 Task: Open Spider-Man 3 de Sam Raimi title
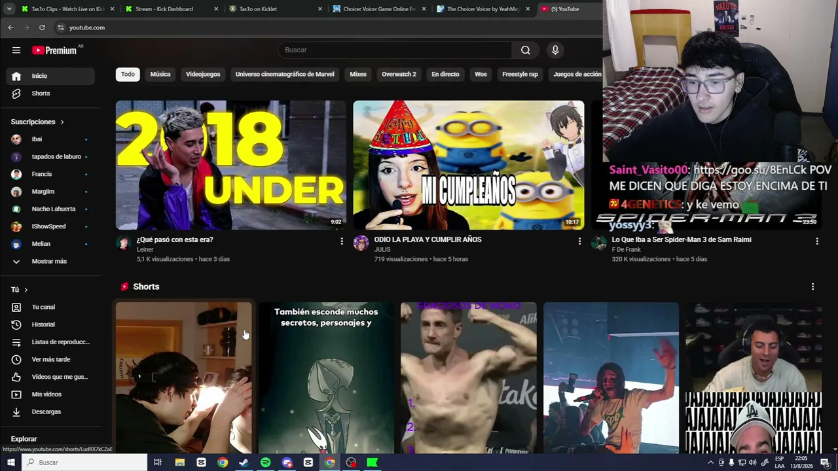coord(682,239)
